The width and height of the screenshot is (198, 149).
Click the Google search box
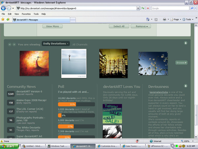(170, 8)
